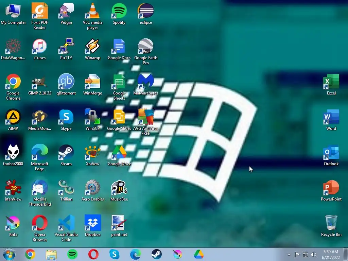
Task: Launch Chrome from the taskbar
Action: [x=30, y=254]
